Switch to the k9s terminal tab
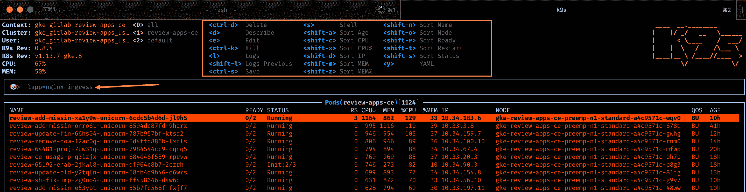Viewport: 746px width, 192px height. [561, 10]
